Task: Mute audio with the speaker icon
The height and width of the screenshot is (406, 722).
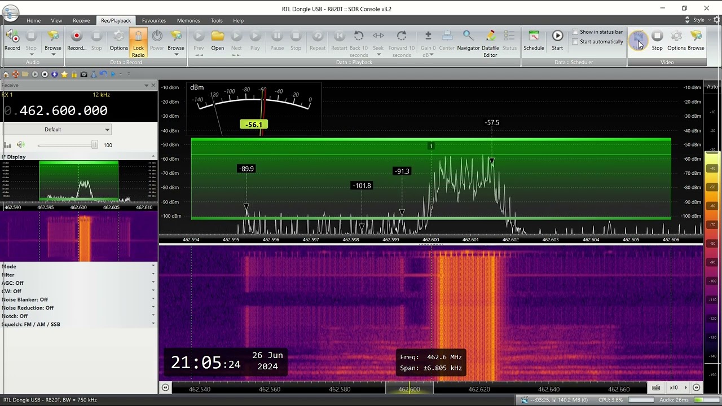Action: tap(20, 145)
